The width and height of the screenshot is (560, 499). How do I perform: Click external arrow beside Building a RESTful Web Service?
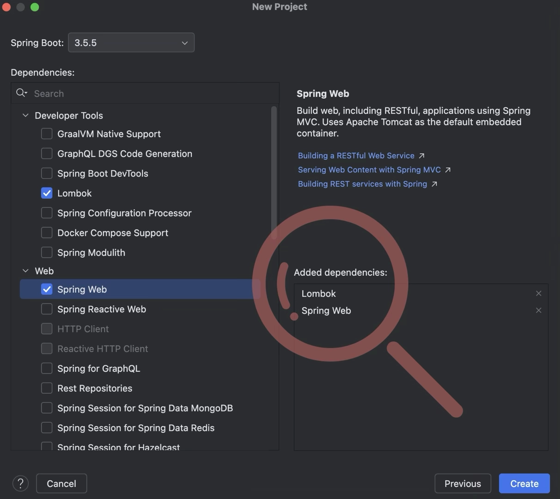click(x=421, y=156)
